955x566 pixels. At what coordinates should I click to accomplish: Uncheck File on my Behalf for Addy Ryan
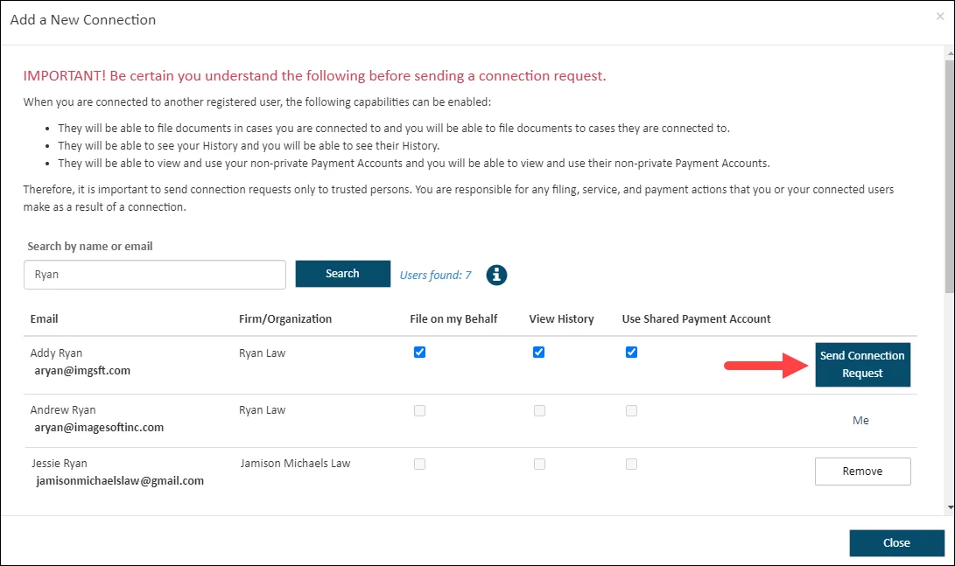419,353
